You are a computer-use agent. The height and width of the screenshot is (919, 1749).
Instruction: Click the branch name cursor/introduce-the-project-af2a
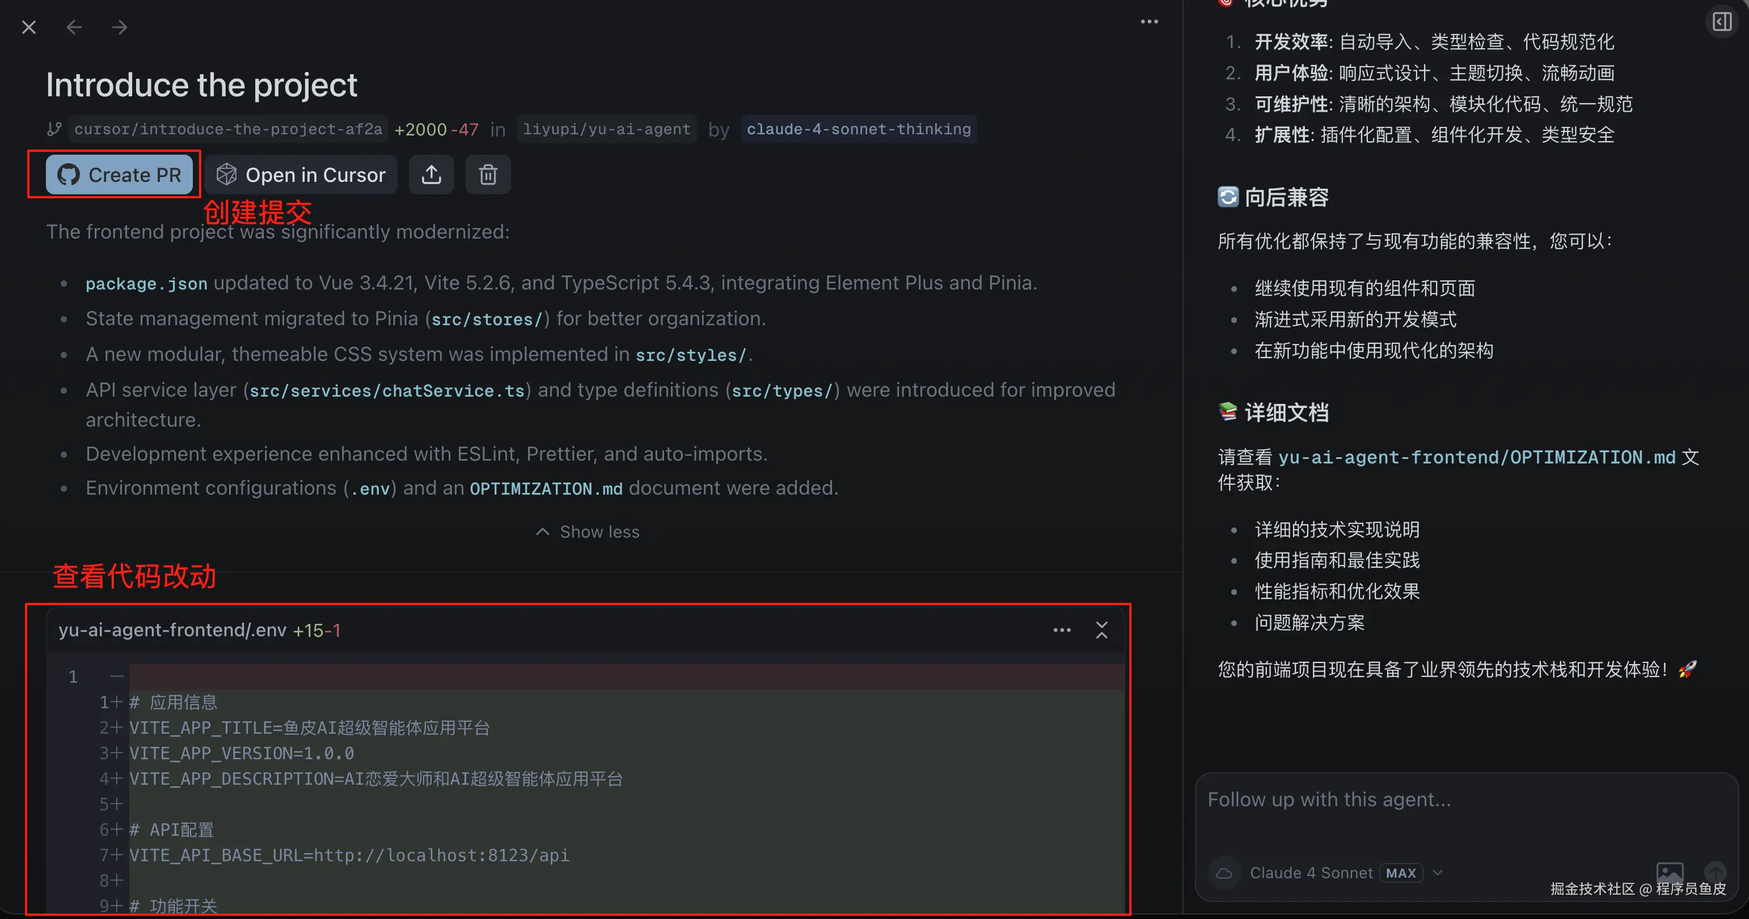pyautogui.click(x=228, y=130)
